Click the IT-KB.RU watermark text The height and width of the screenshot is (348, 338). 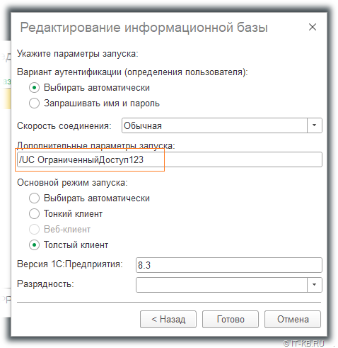(304, 343)
